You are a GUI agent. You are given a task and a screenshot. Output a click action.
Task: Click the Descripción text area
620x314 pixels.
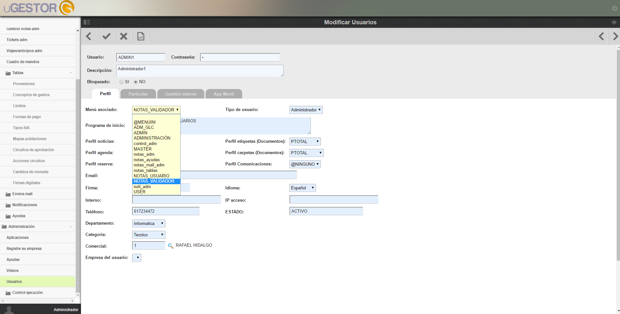coord(200,71)
